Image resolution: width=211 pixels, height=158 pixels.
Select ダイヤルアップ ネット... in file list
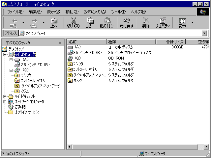coord(87,75)
